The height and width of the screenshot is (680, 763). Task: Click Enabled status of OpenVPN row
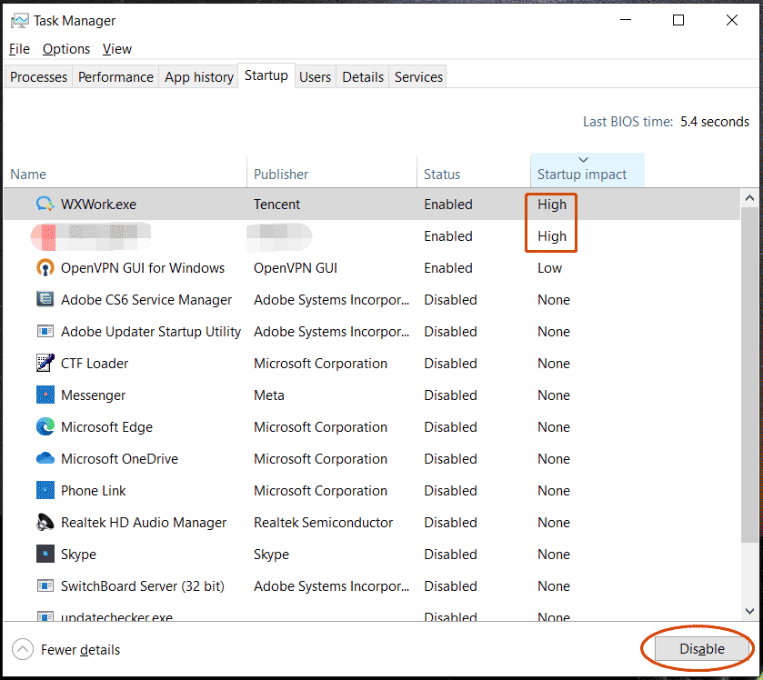[x=448, y=268]
